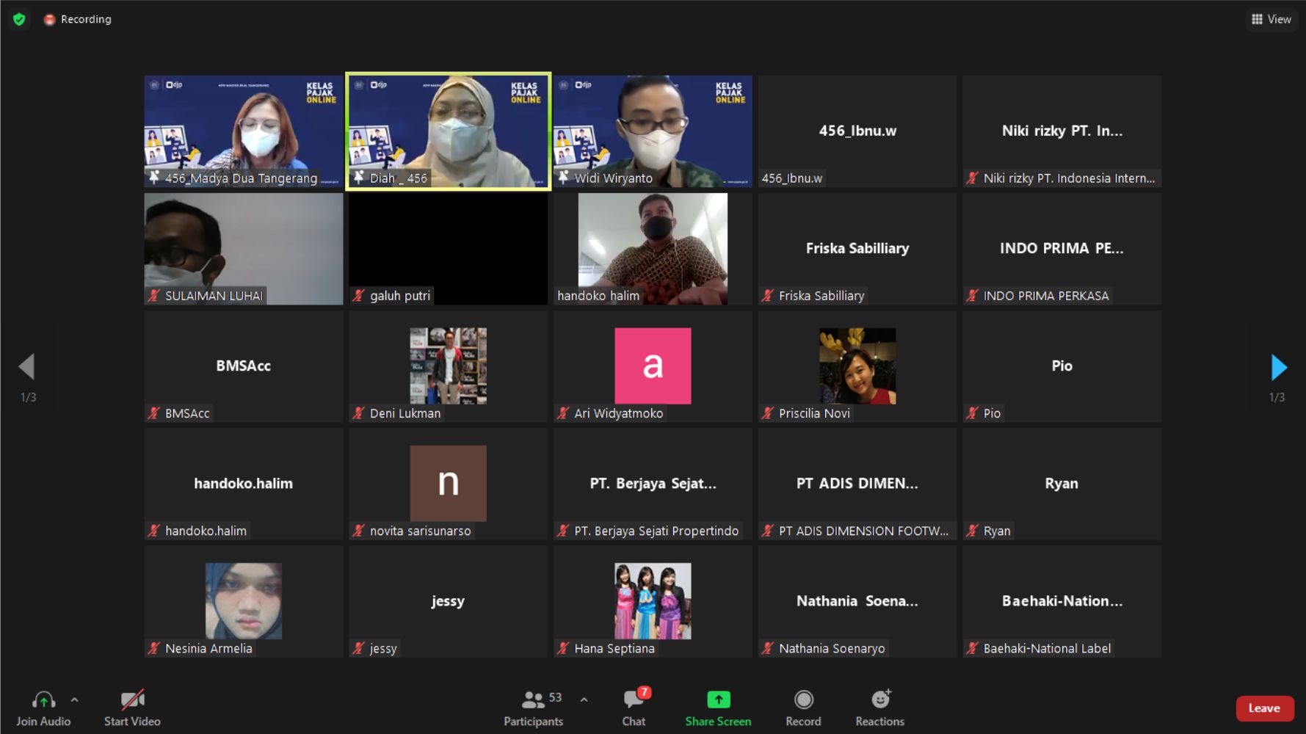Click the muted mic icon beside Priscilia Novi

(768, 413)
